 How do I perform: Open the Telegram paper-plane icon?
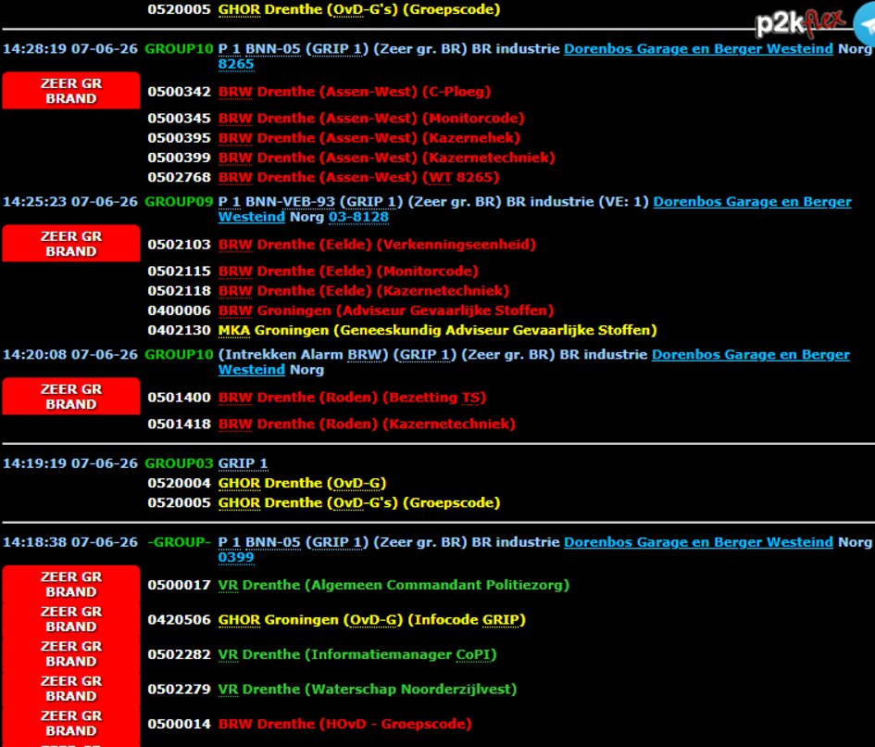point(866,25)
